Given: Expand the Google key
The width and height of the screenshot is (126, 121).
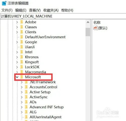Looking at the screenshot, I should pos(17,42).
